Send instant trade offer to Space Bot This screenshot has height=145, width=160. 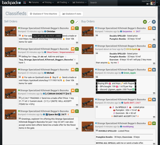(77, 111)
